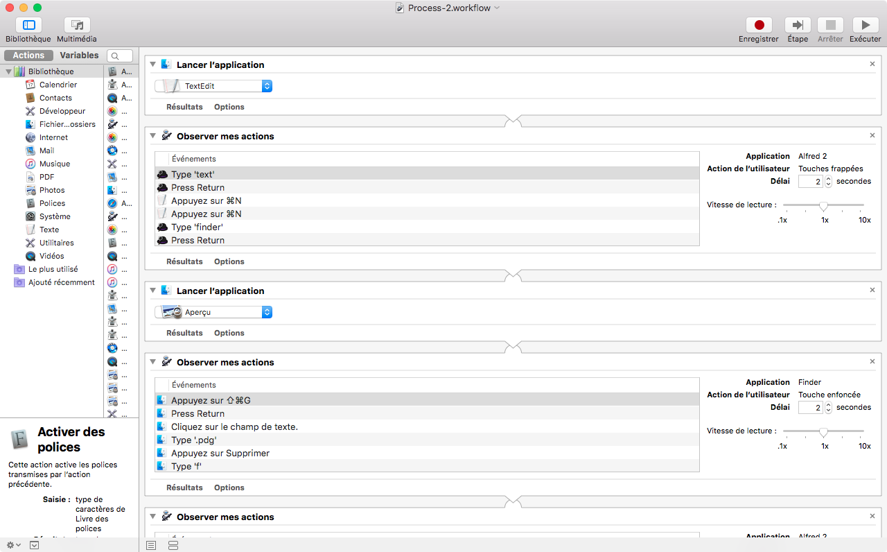The image size is (887, 552).
Task: Select the Calendrier category
Action: click(x=58, y=85)
